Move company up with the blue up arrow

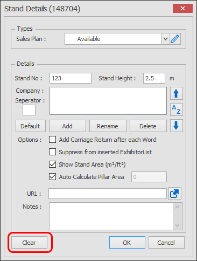[177, 93]
